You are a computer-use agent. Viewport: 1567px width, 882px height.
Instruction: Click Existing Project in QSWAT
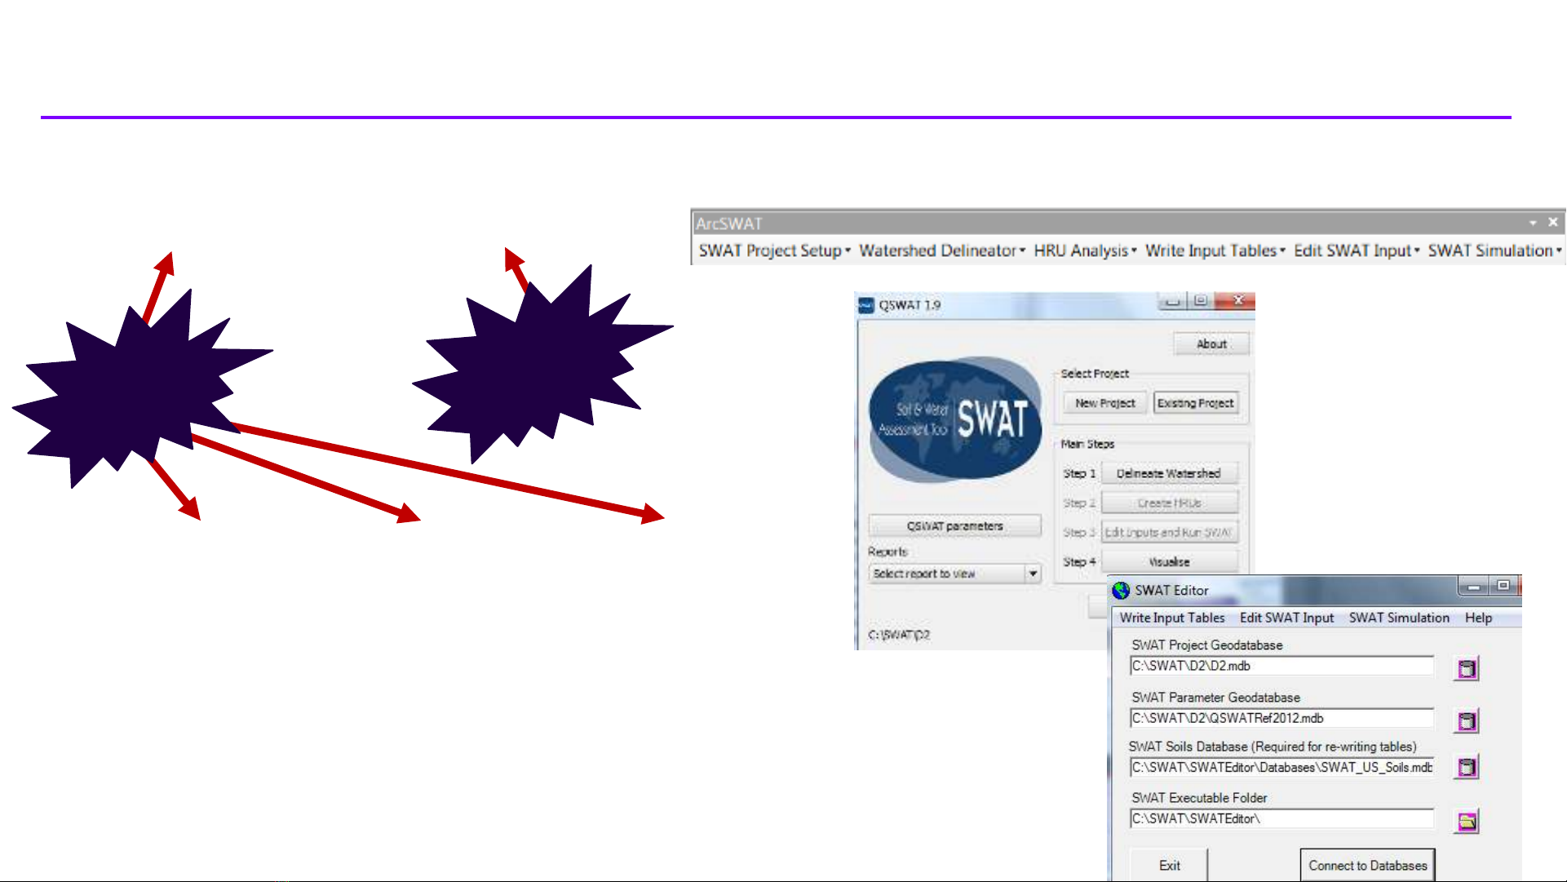tap(1196, 403)
